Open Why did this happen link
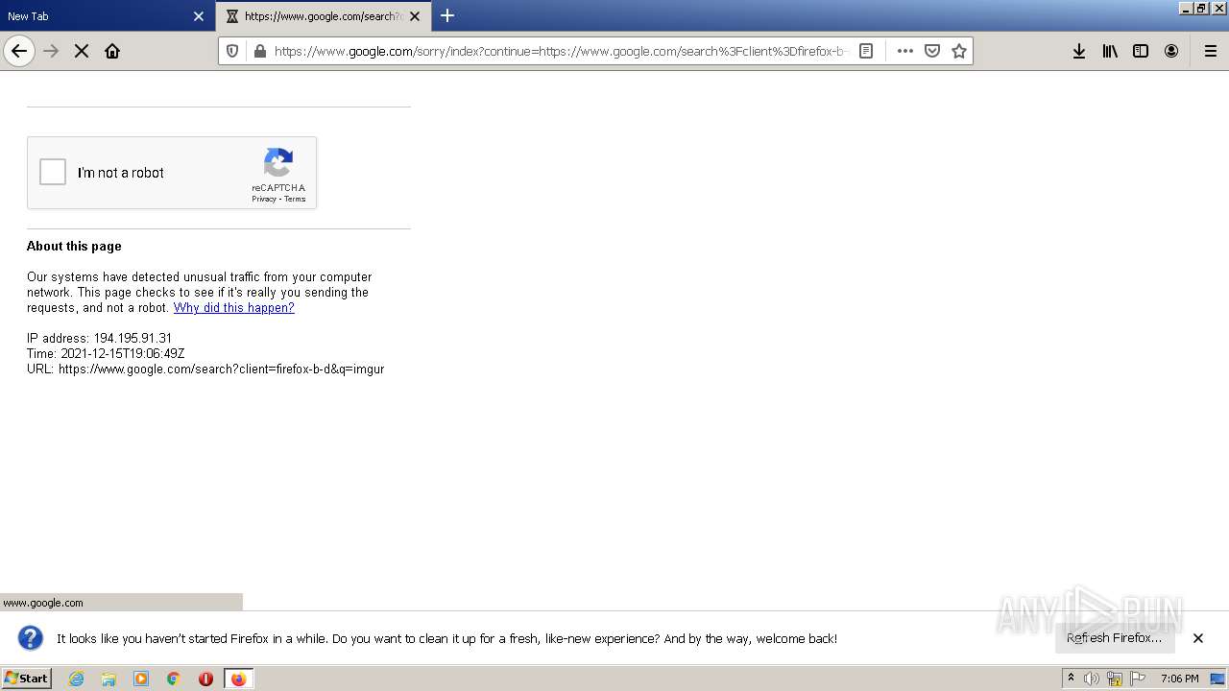The image size is (1229, 691). [x=234, y=308]
